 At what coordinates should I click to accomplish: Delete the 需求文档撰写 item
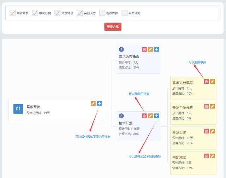pos(206,82)
